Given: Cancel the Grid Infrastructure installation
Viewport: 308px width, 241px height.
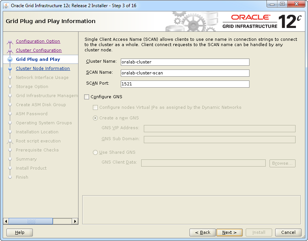Looking at the screenshot, I should point(288,232).
